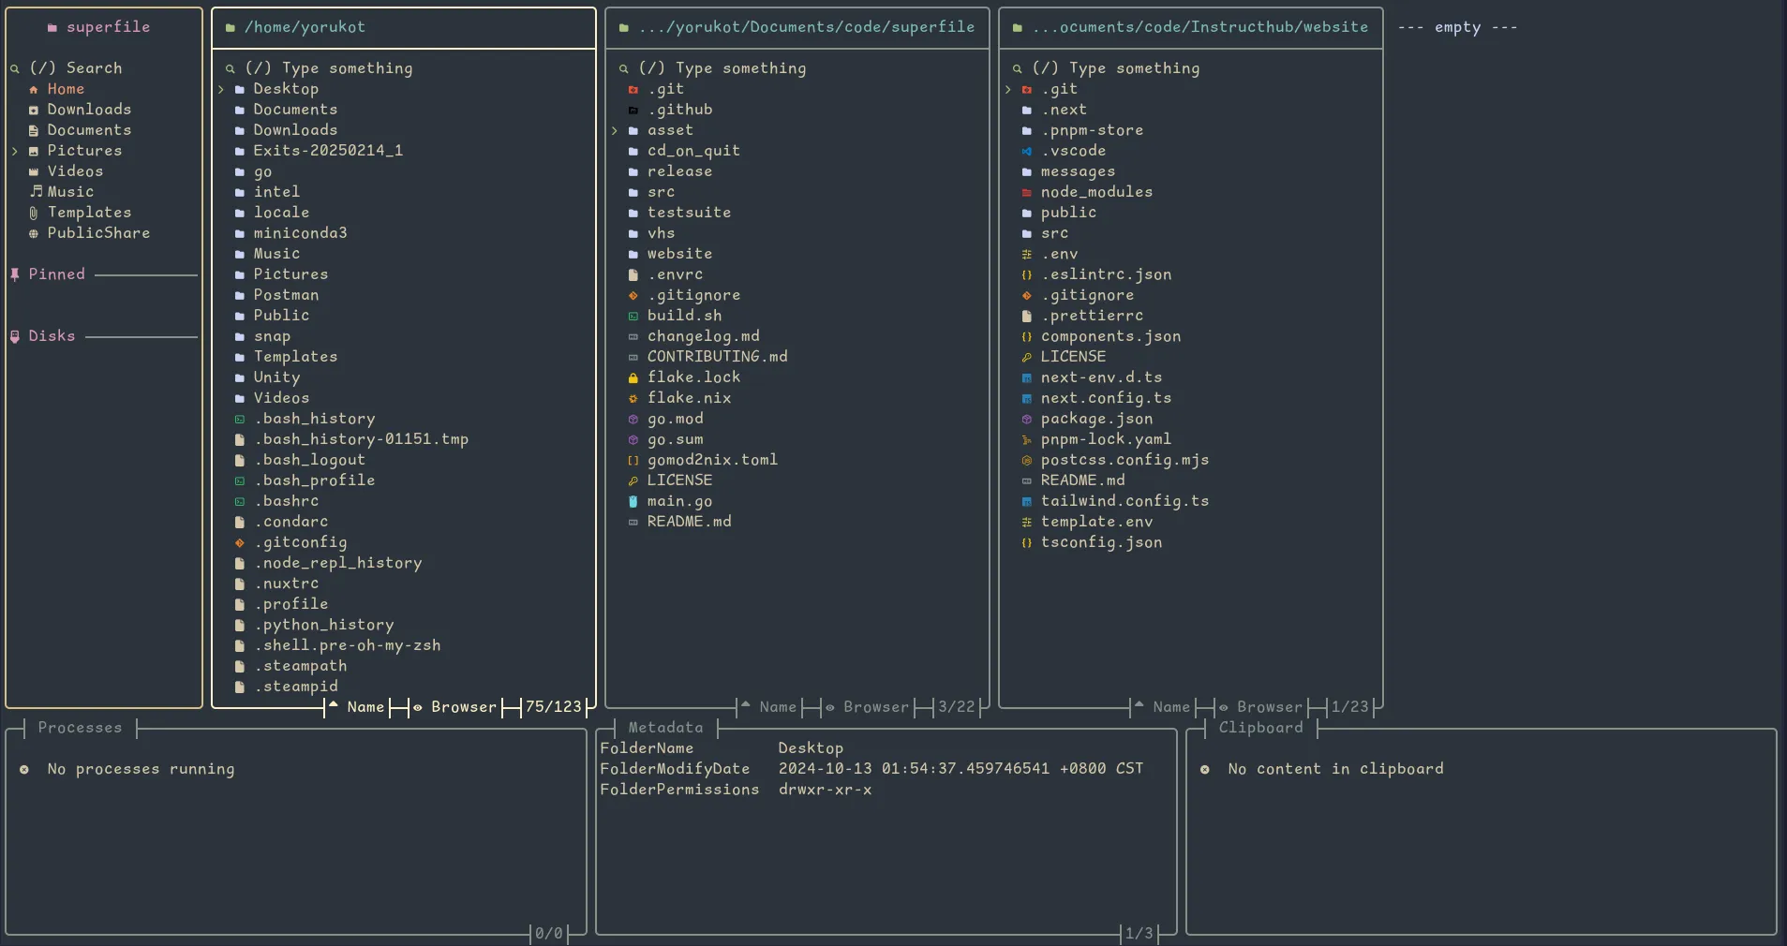
Task: Click the padlock icon on flake.lock
Action: [633, 377]
